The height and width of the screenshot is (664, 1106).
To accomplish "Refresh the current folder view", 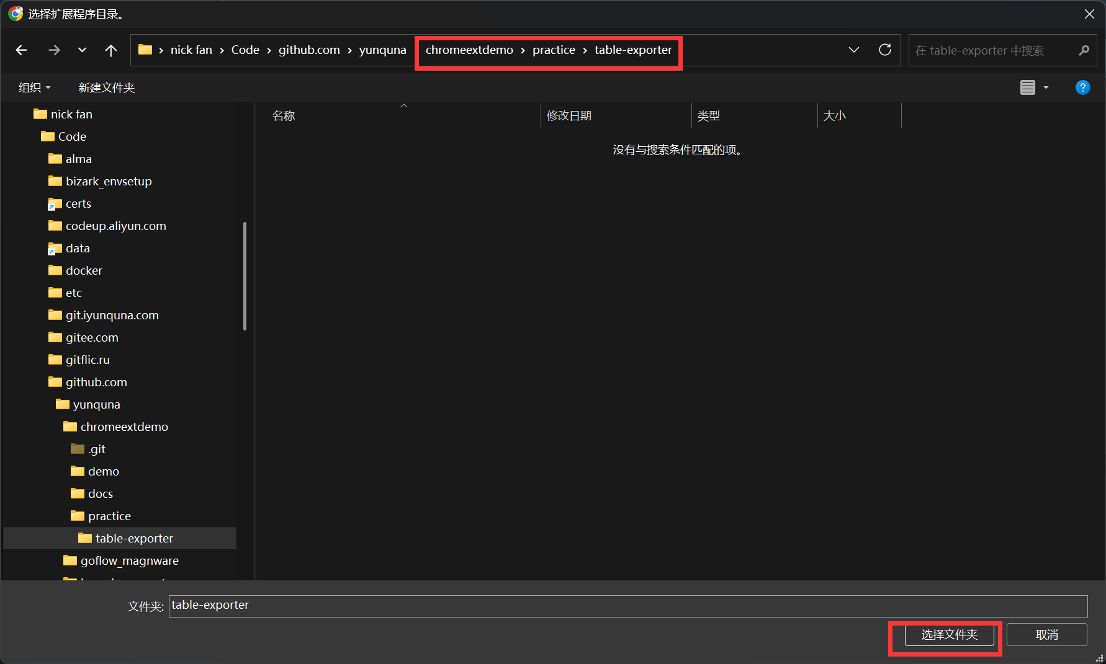I will (x=885, y=50).
